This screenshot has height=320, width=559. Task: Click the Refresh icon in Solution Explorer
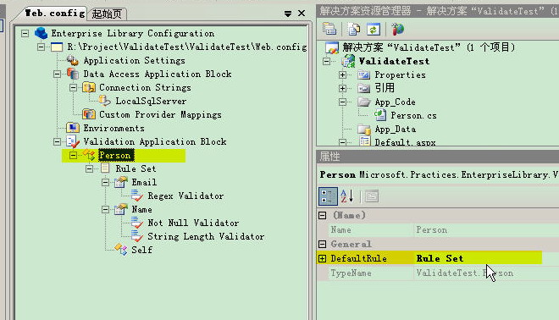point(374,29)
